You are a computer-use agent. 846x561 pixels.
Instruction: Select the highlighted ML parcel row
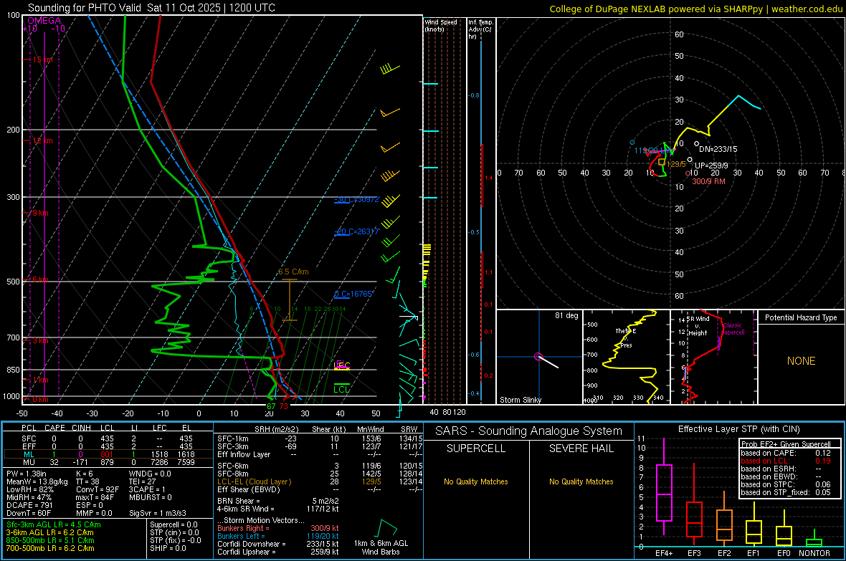tap(107, 454)
